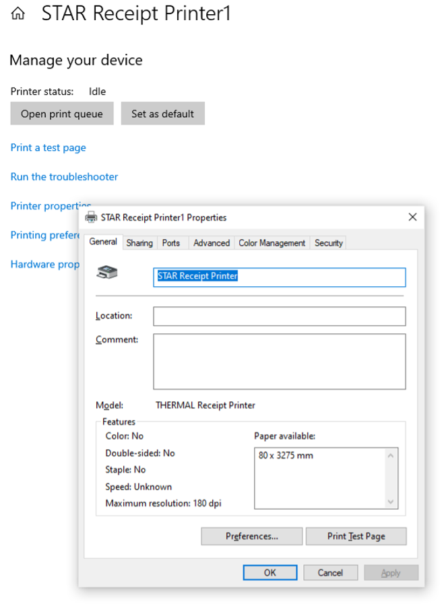Click the printer icon in the dialog title bar
This screenshot has height=606, width=446.
coord(91,217)
